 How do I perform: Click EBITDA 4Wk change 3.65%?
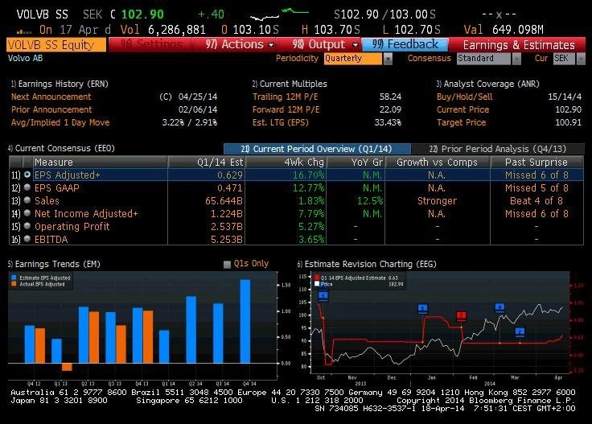coord(311,240)
